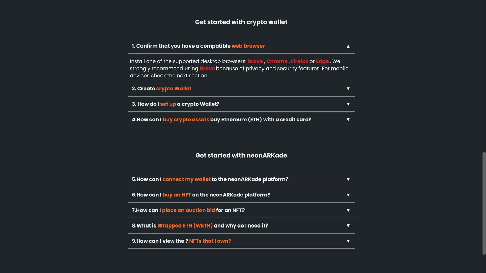Expand the set up crypto Wallet arrow

[x=348, y=104]
